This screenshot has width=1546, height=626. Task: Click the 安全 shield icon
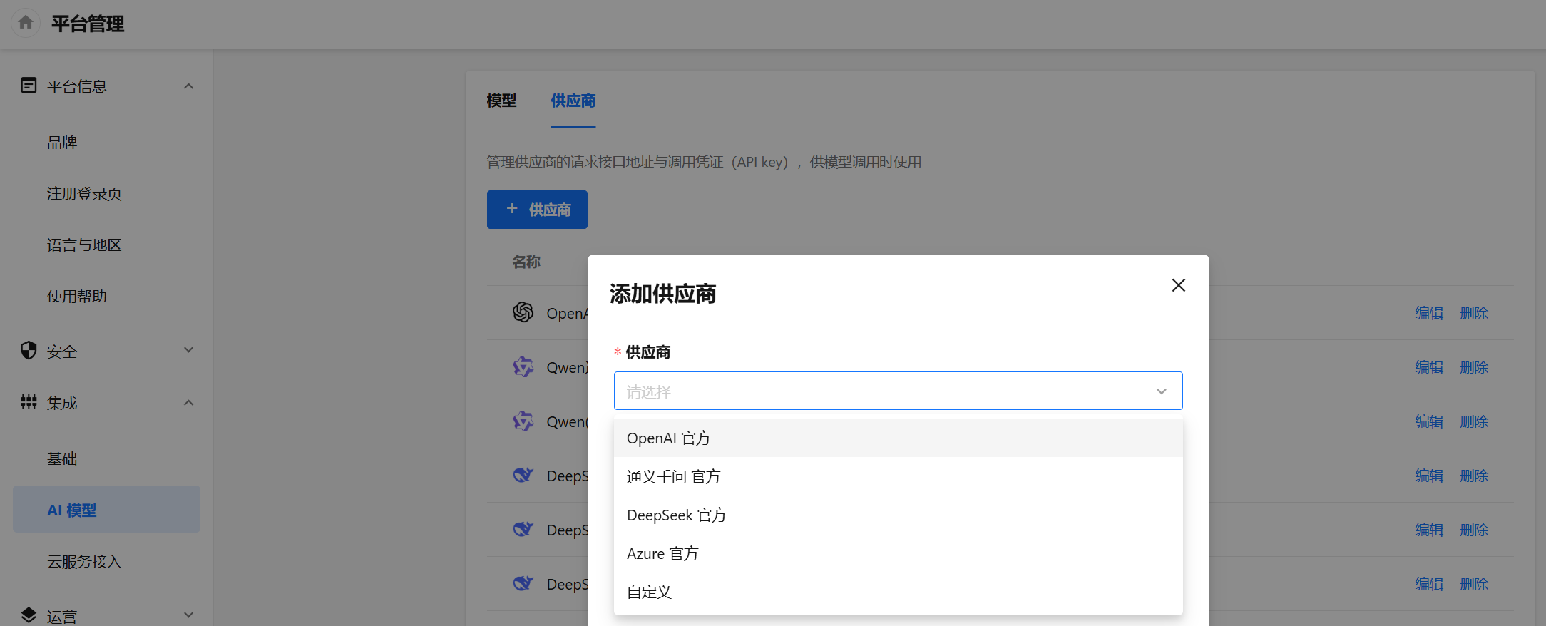[29, 350]
